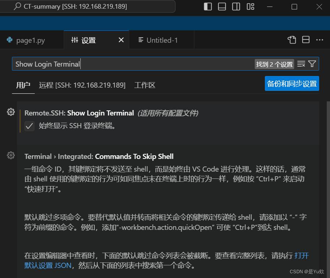The height and width of the screenshot is (278, 330).
Task: Minimize the VS Code window
Action: pyautogui.click(x=270, y=7)
